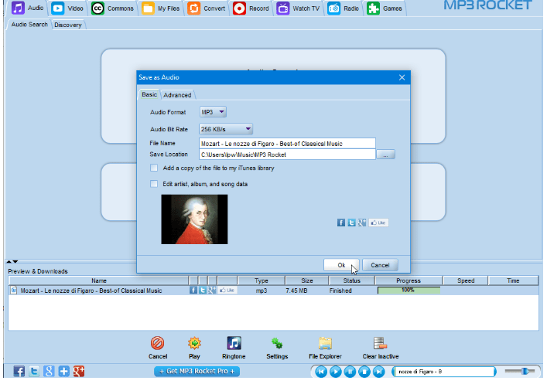The height and width of the screenshot is (384, 547).
Task: Sort downloads by Time column
Action: pyautogui.click(x=513, y=280)
